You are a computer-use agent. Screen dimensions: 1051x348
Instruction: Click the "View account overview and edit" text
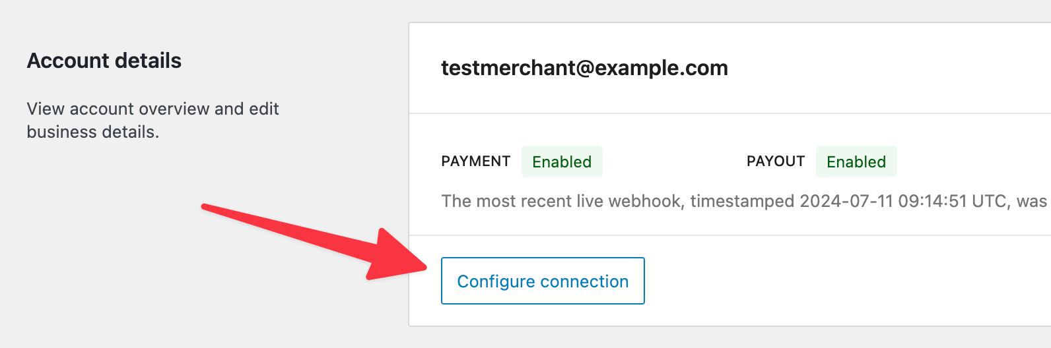point(153,109)
